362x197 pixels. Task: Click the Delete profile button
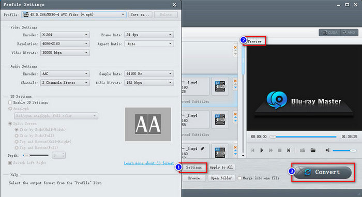point(166,14)
